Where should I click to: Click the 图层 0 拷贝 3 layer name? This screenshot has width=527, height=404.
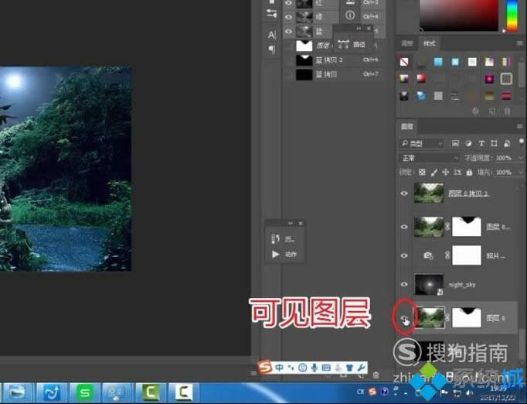pos(468,193)
